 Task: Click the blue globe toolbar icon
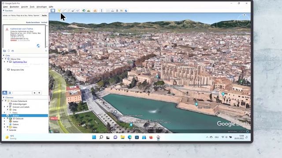coord(126,11)
